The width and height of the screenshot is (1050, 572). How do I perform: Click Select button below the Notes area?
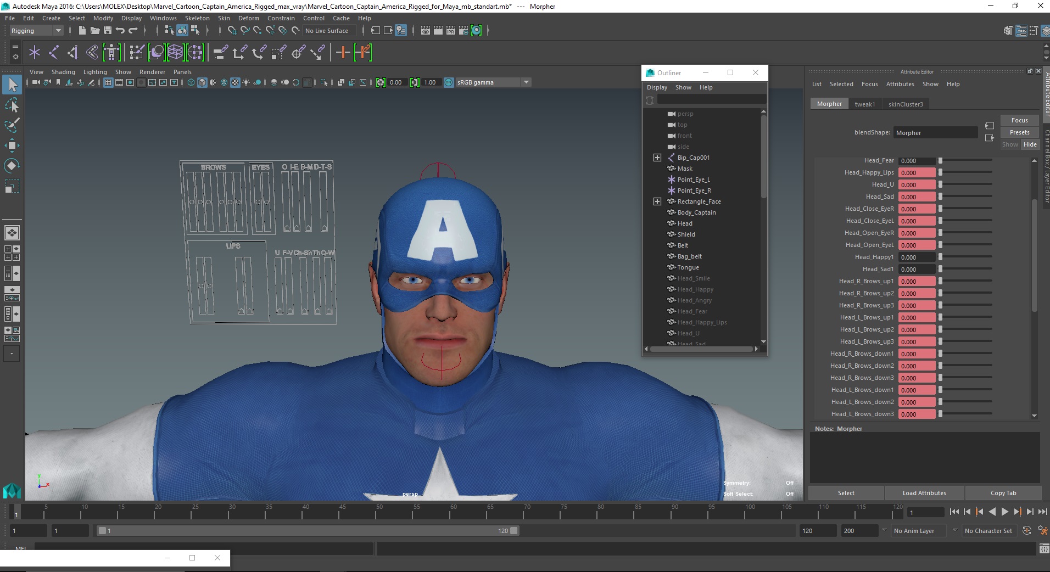click(x=846, y=493)
